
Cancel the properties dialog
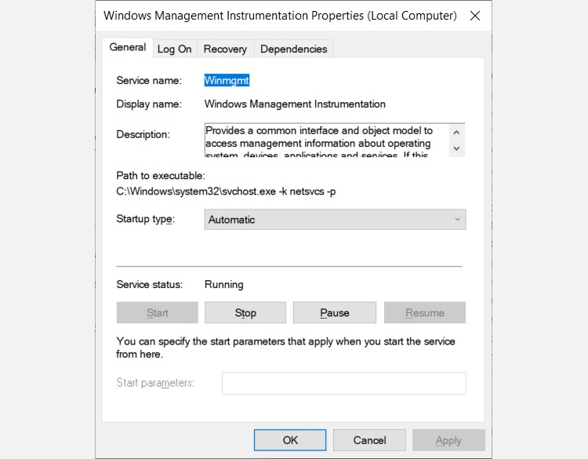(369, 440)
